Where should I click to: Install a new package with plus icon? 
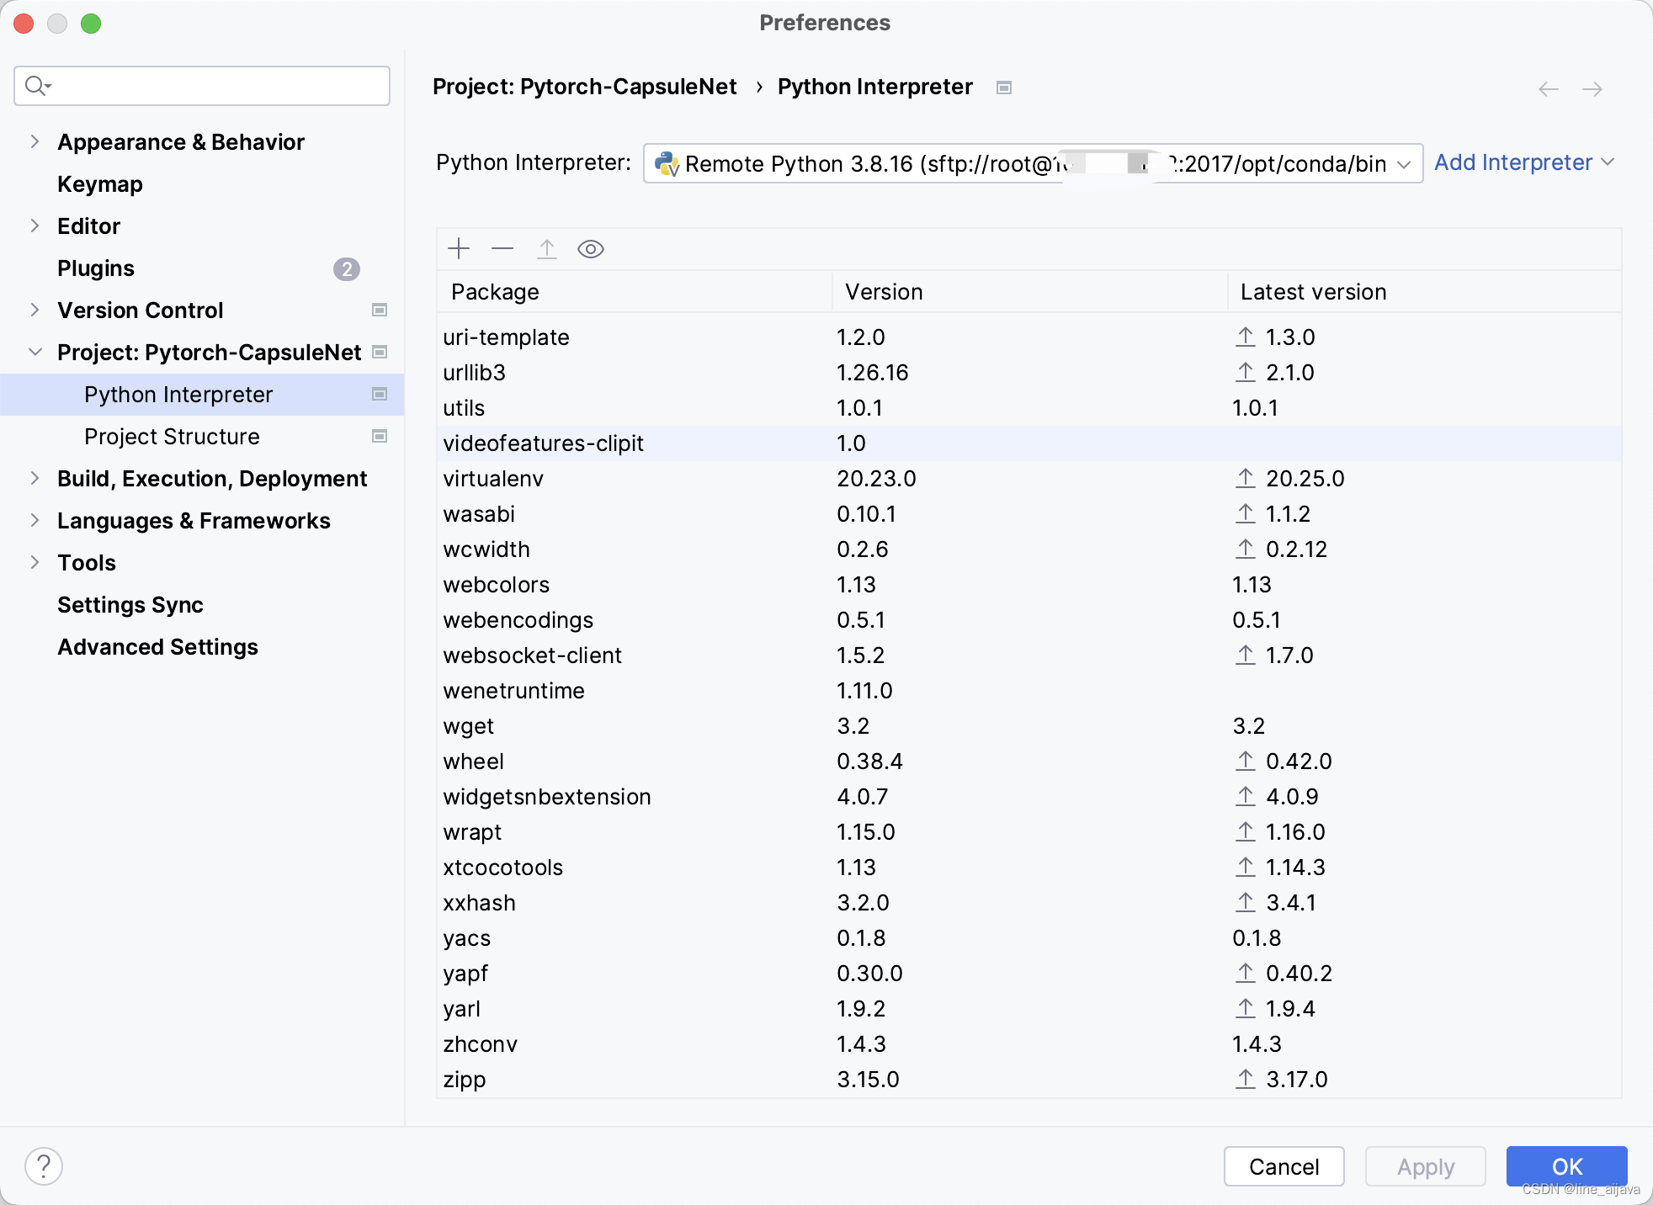pos(459,249)
